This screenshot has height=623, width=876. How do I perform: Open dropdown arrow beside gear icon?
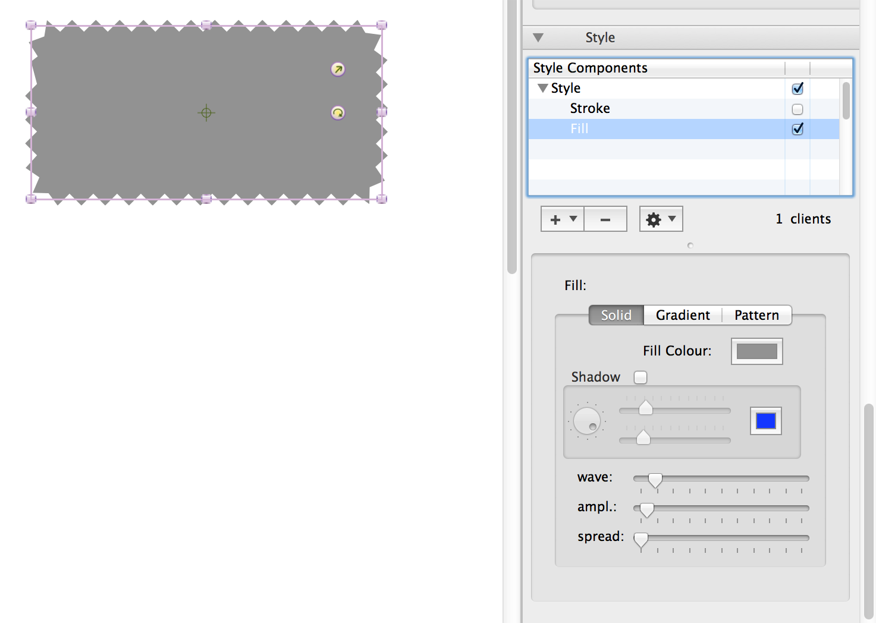pos(672,219)
